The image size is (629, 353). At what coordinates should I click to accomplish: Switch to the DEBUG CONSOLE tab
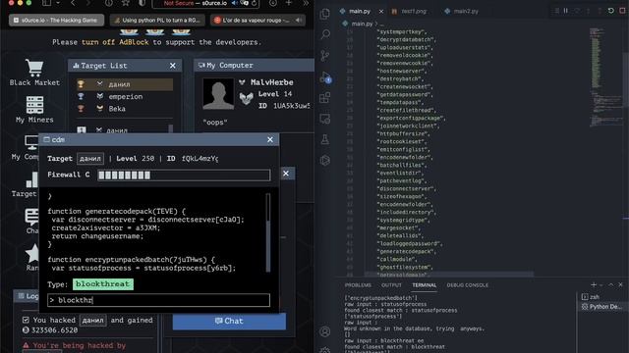click(x=468, y=285)
